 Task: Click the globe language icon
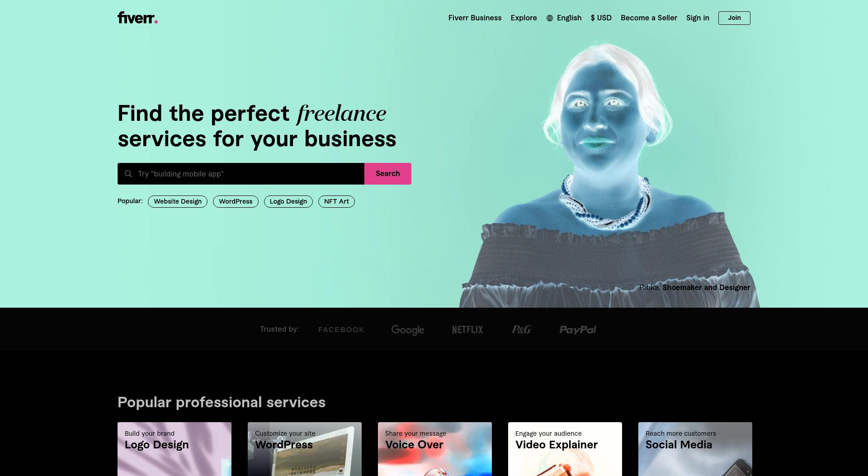tap(550, 18)
